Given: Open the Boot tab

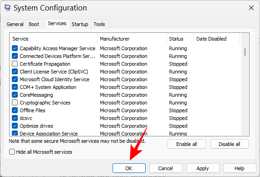Looking at the screenshot, I should click(34, 24).
